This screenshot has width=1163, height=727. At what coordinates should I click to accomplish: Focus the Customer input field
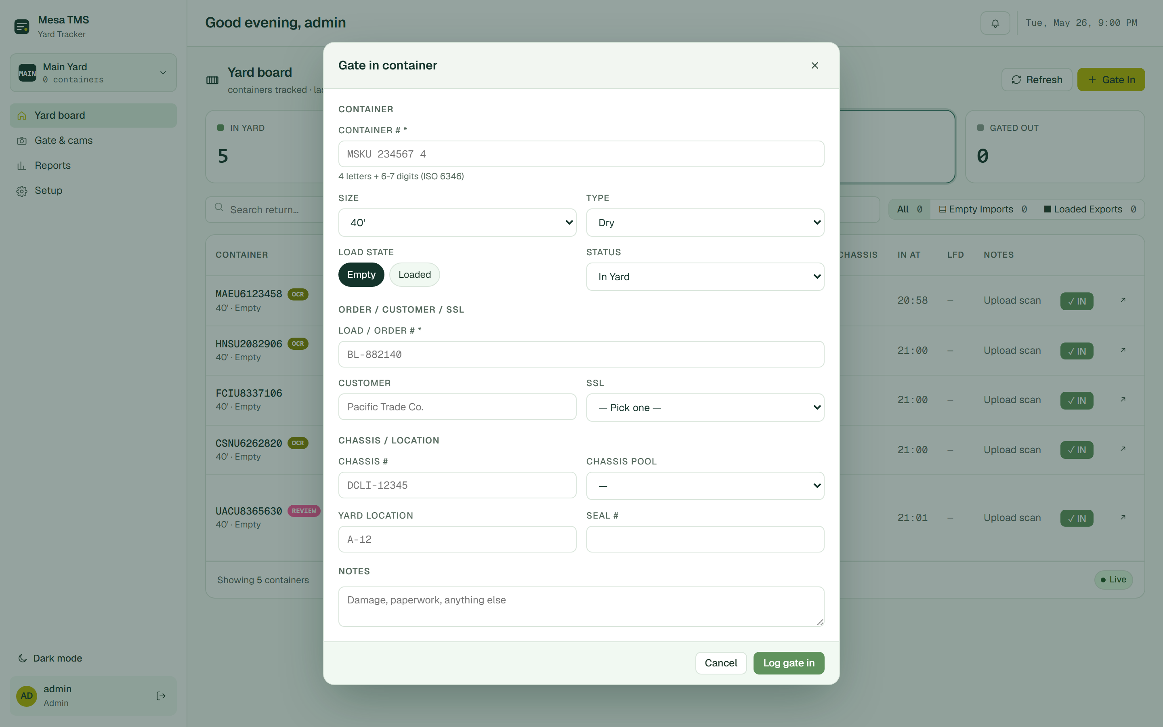(x=457, y=407)
